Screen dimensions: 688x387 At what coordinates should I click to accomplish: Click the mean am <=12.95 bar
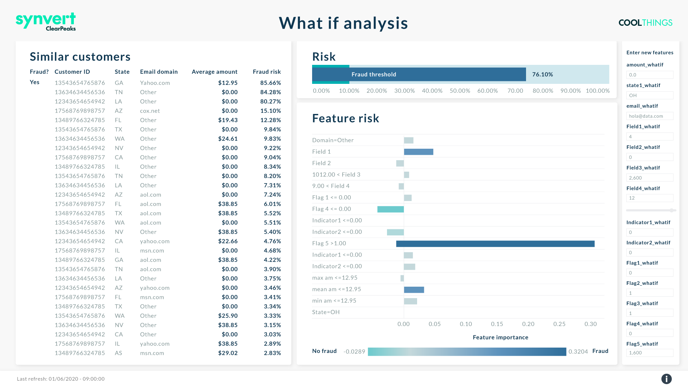pyautogui.click(x=414, y=290)
